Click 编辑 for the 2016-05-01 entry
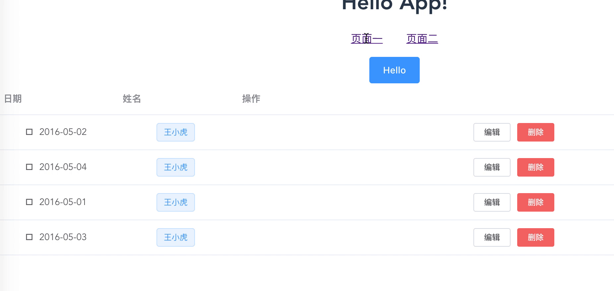Image resolution: width=614 pixels, height=291 pixels. coord(492,202)
